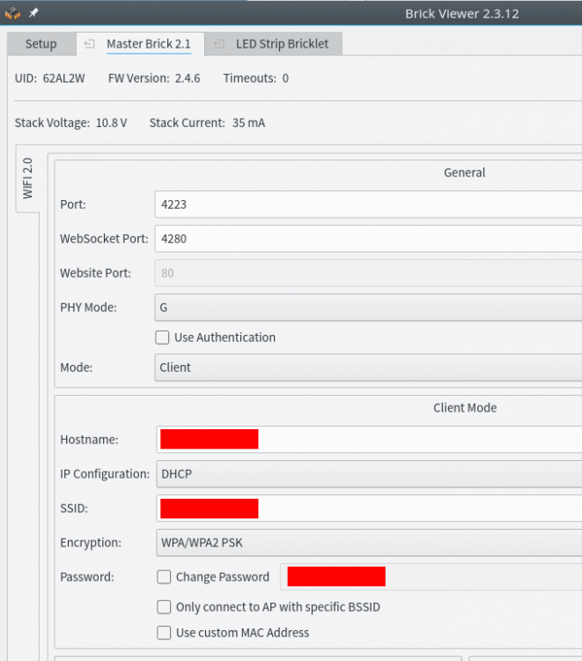This screenshot has height=661, width=582.
Task: Click the Stack Current value 35 mA
Action: (249, 123)
